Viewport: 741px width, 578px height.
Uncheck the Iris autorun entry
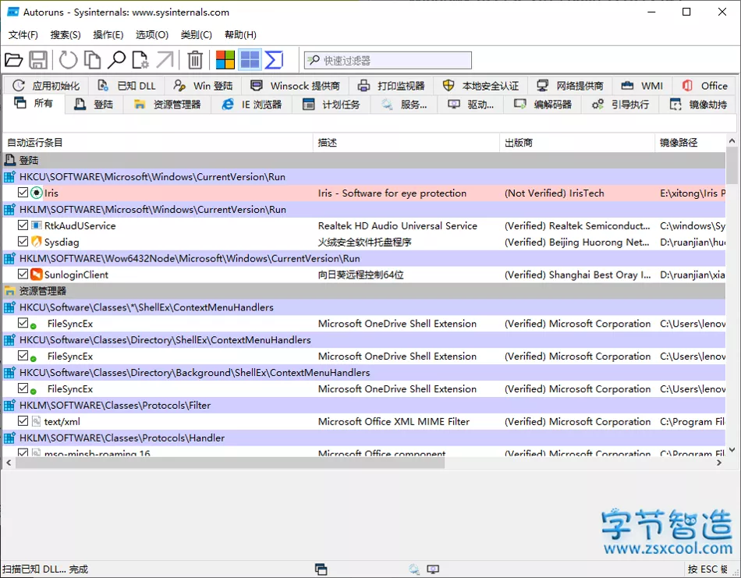tap(23, 193)
